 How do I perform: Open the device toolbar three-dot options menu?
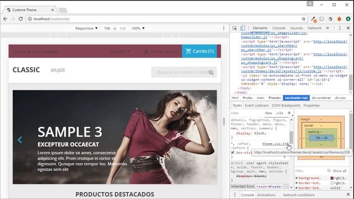tap(223, 28)
